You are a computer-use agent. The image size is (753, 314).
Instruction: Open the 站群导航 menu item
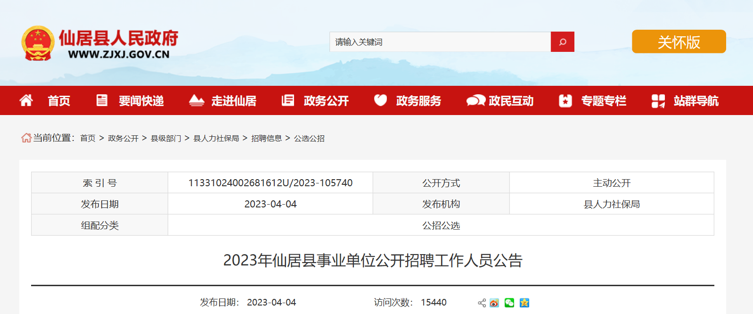[696, 101]
